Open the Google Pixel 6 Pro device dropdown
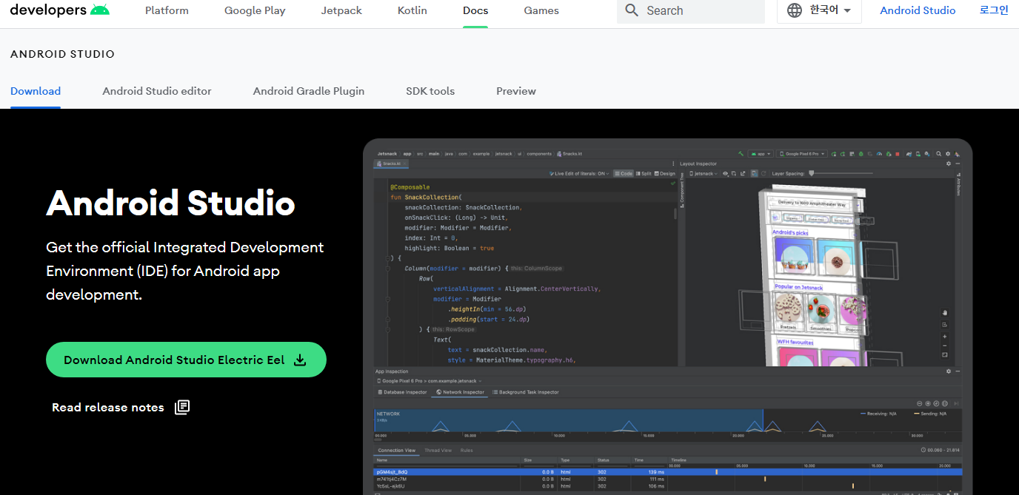Viewport: 1019px width, 495px height. pos(802,154)
